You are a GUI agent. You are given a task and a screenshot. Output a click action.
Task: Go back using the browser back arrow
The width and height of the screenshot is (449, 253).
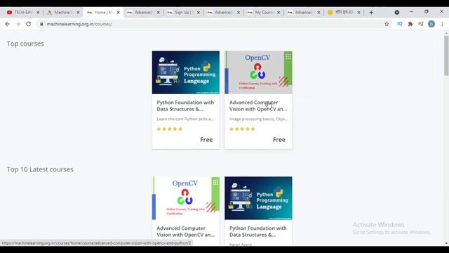8,24
